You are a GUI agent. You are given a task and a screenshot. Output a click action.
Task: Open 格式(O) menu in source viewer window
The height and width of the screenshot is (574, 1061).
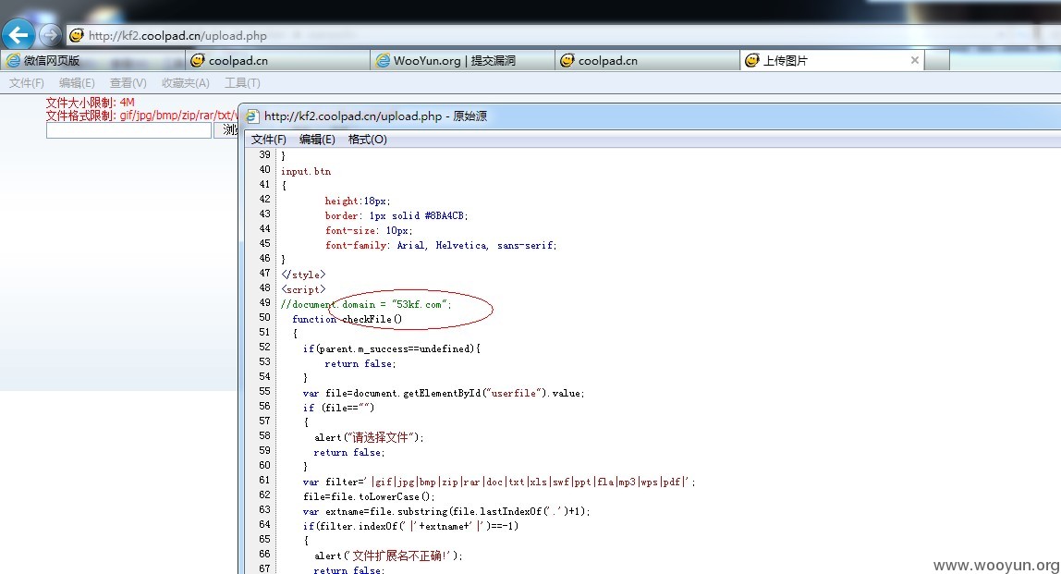368,139
